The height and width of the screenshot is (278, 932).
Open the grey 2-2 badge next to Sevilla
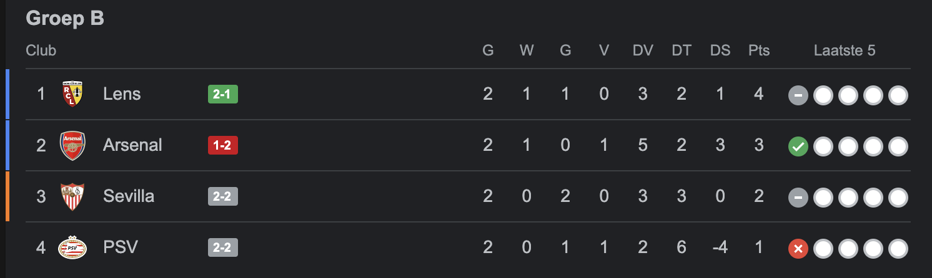(223, 196)
